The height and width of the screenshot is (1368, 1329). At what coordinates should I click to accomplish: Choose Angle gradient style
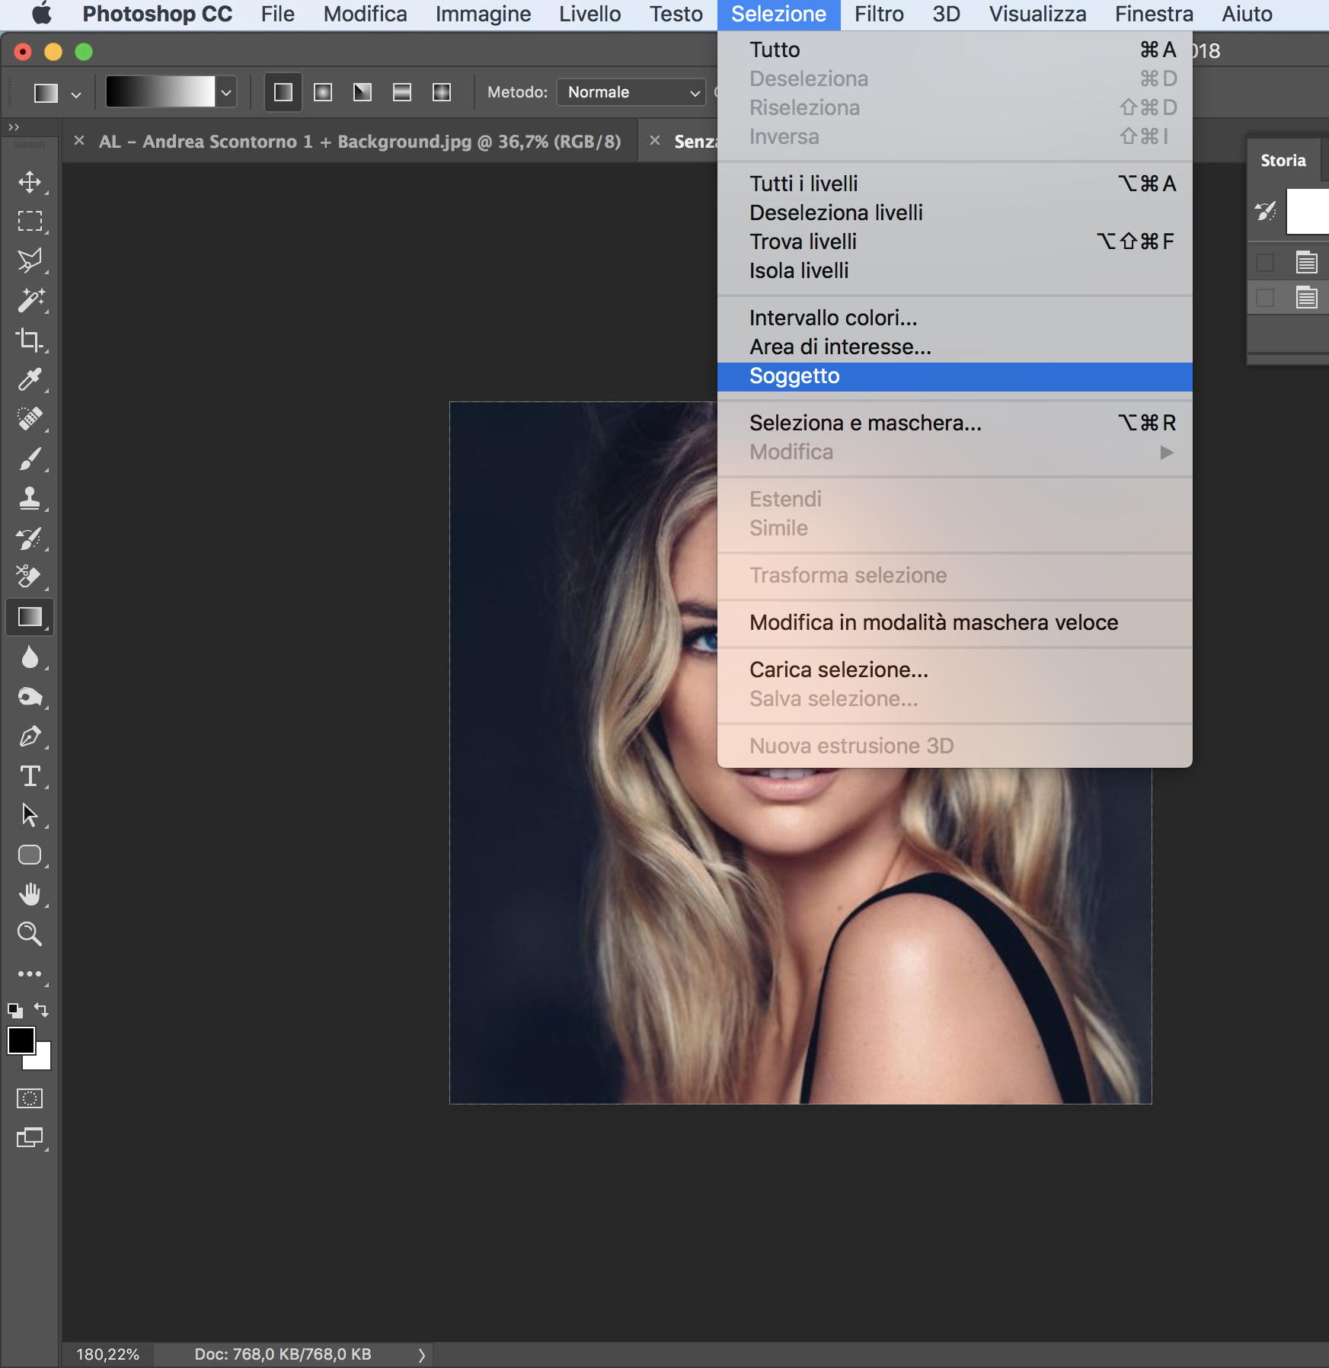[x=363, y=92]
